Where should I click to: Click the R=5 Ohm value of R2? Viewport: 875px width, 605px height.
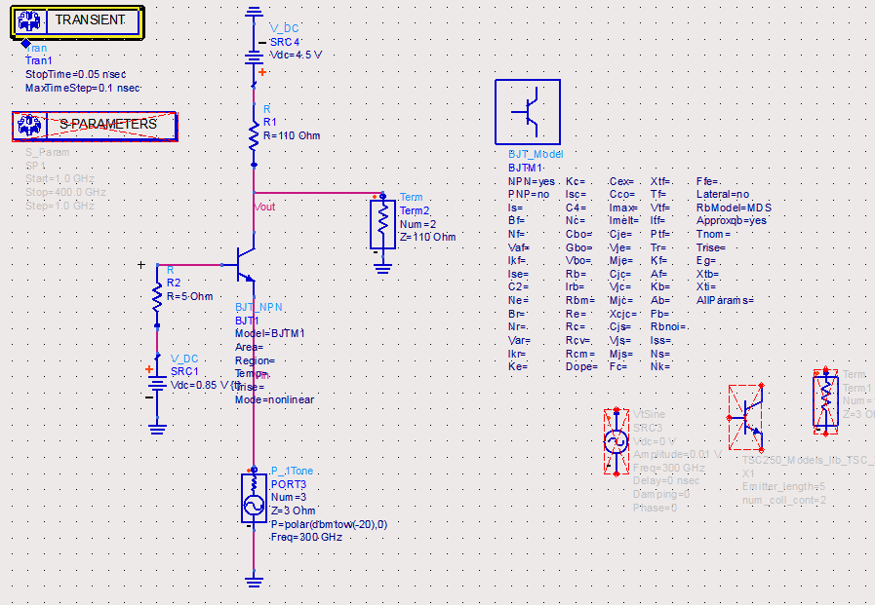(x=190, y=296)
